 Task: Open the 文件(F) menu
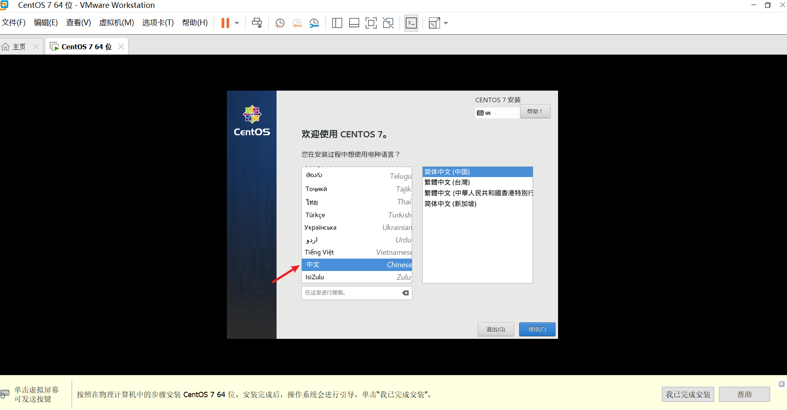coord(14,23)
